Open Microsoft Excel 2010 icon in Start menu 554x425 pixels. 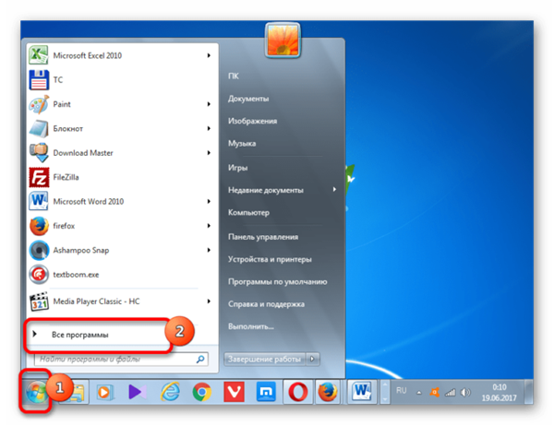click(x=39, y=55)
